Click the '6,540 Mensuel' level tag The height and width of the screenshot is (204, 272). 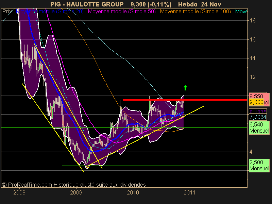pos(259,128)
